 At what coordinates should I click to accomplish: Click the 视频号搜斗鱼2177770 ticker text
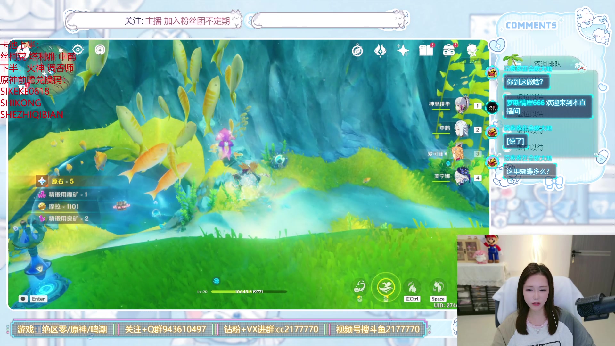[378, 329]
